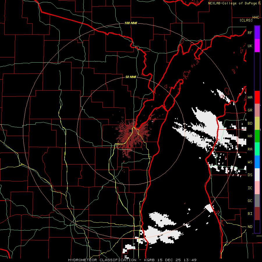Click the 'HR' legend label
Viewport: 262px width, 262px height.
pyautogui.click(x=250, y=136)
